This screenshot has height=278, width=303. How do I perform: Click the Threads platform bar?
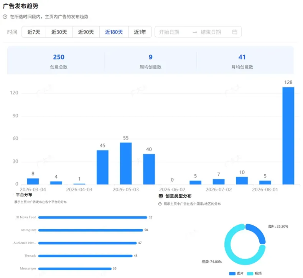point(86,256)
